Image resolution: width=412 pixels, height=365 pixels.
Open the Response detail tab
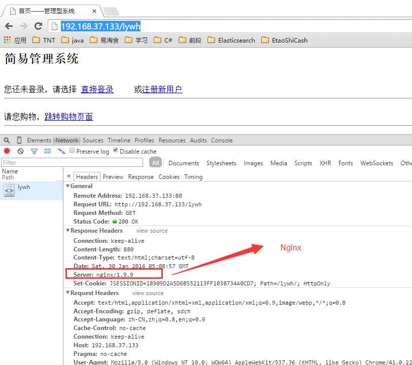(x=141, y=177)
